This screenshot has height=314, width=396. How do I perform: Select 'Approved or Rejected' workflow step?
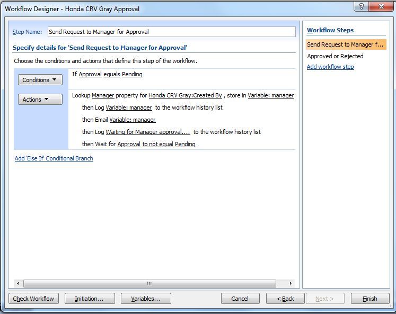(x=335, y=56)
